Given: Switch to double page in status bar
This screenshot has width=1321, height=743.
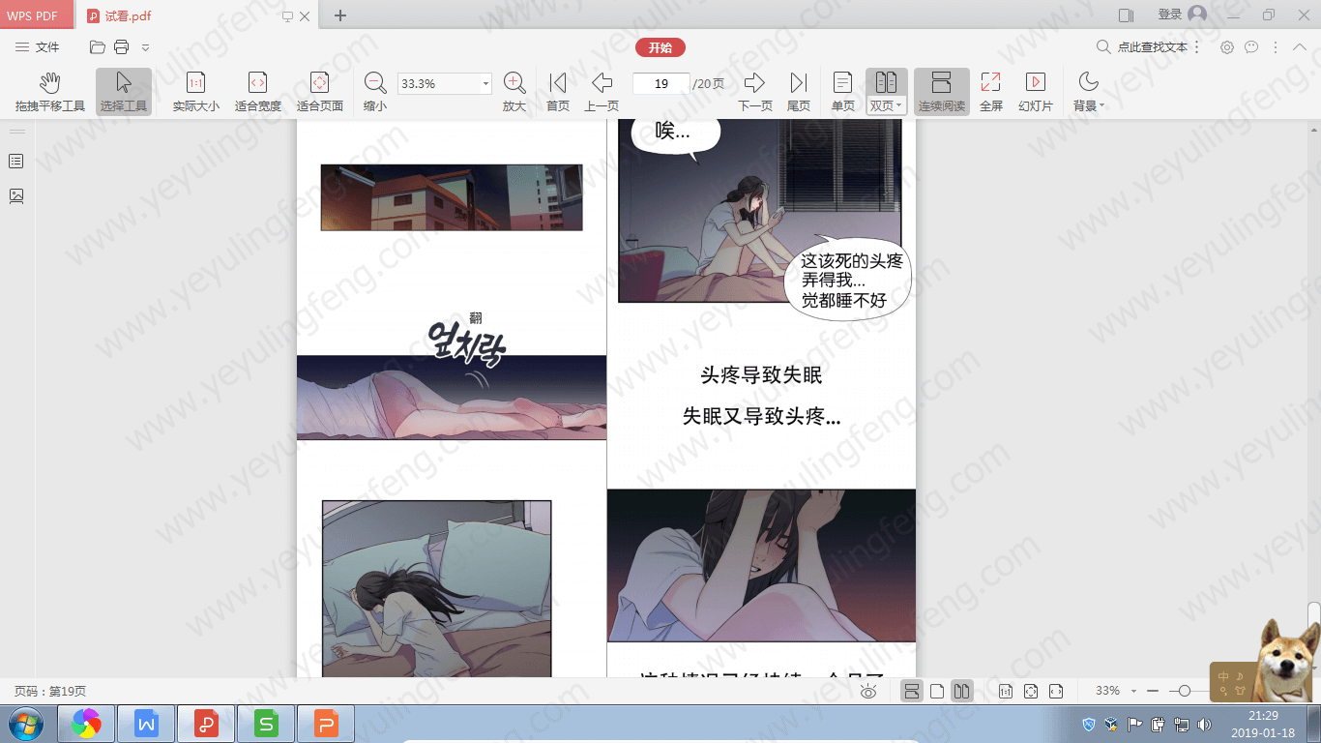Looking at the screenshot, I should coord(961,691).
